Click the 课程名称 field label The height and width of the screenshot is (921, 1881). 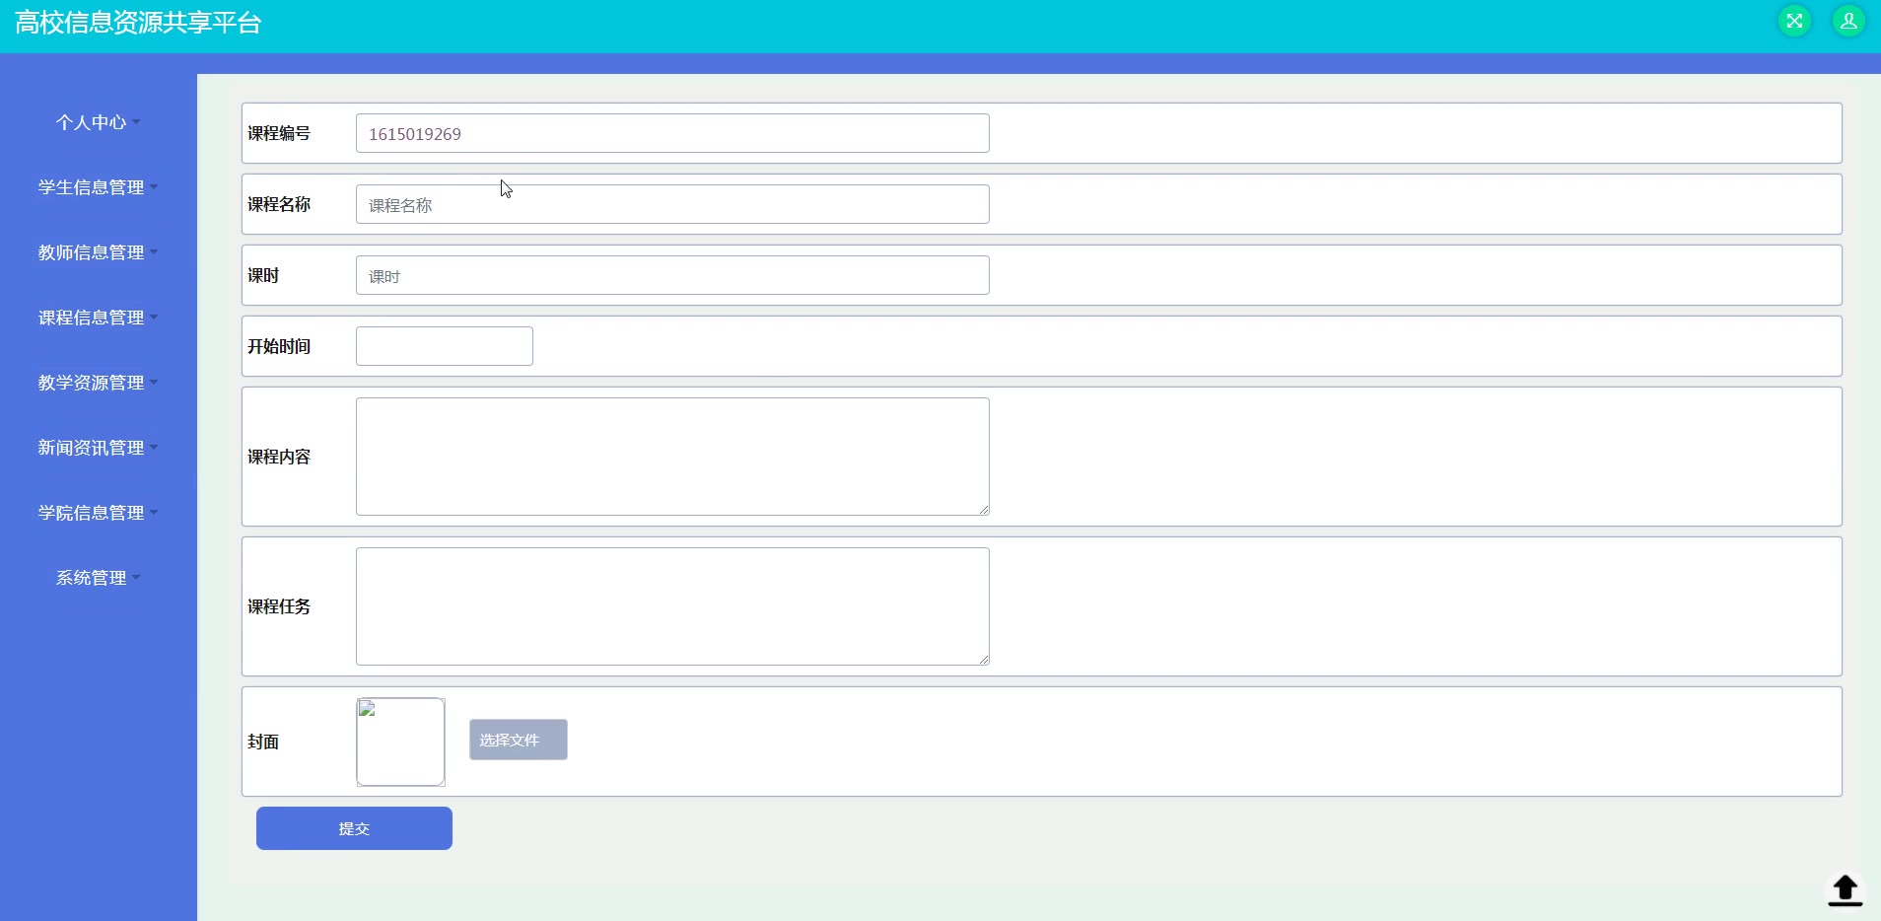pyautogui.click(x=279, y=204)
